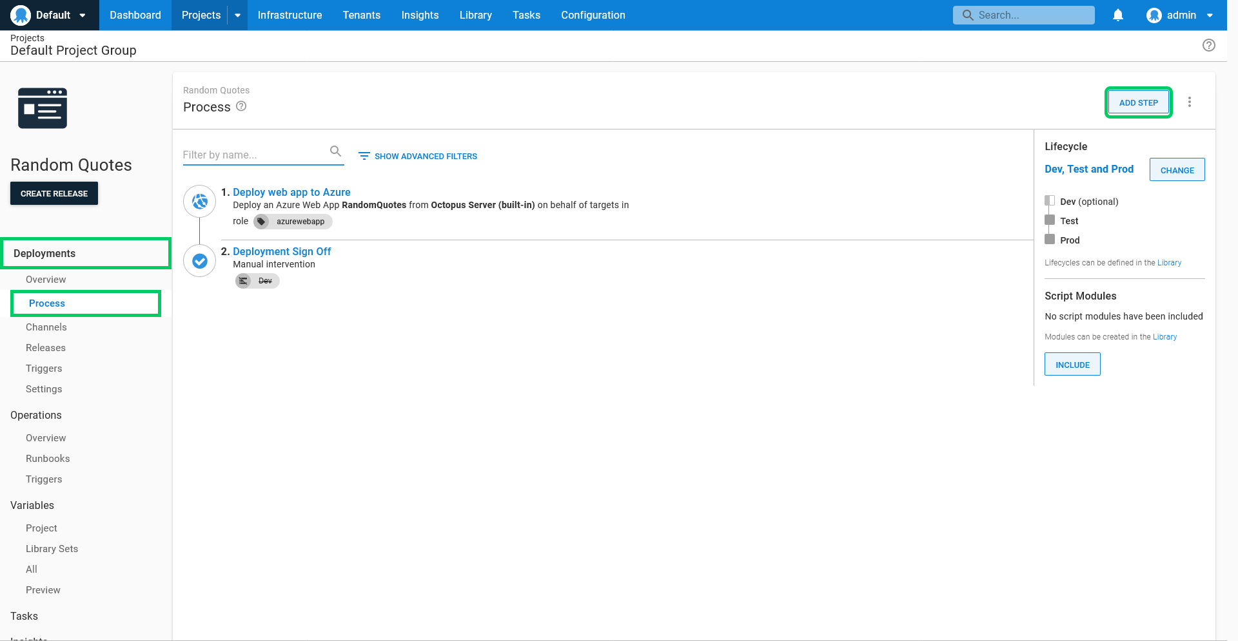The width and height of the screenshot is (1238, 641).
Task: Open Library link under Lifecycle
Action: click(x=1169, y=263)
